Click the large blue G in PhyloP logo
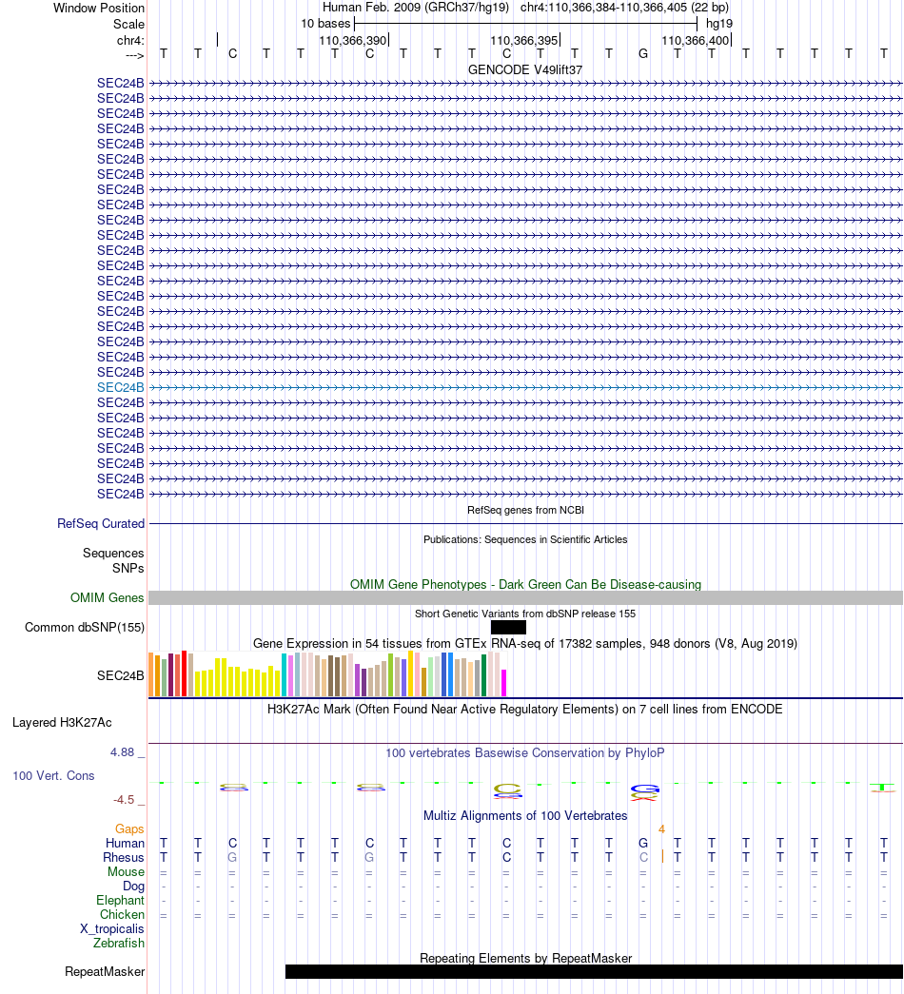The height and width of the screenshot is (994, 904). tap(645, 789)
